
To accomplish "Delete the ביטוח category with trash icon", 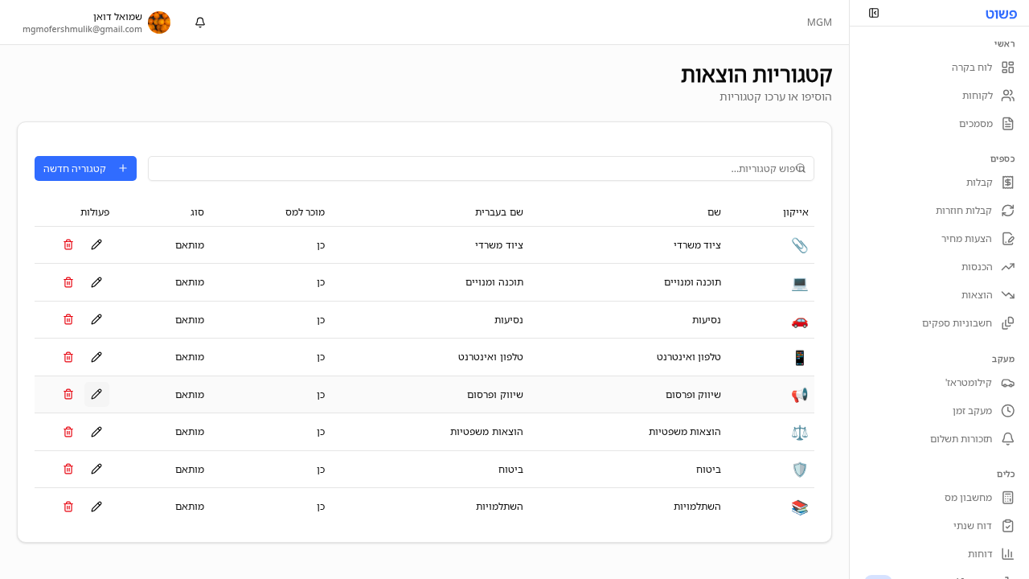I will [x=68, y=469].
